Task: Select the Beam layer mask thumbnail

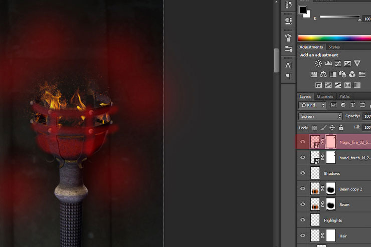Action: pyautogui.click(x=331, y=204)
